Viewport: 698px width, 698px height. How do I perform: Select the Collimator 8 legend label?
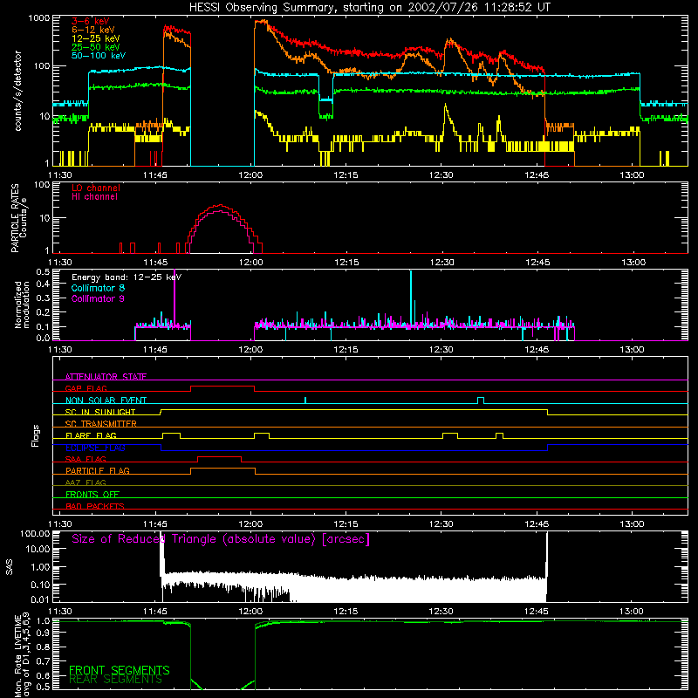coord(98,288)
